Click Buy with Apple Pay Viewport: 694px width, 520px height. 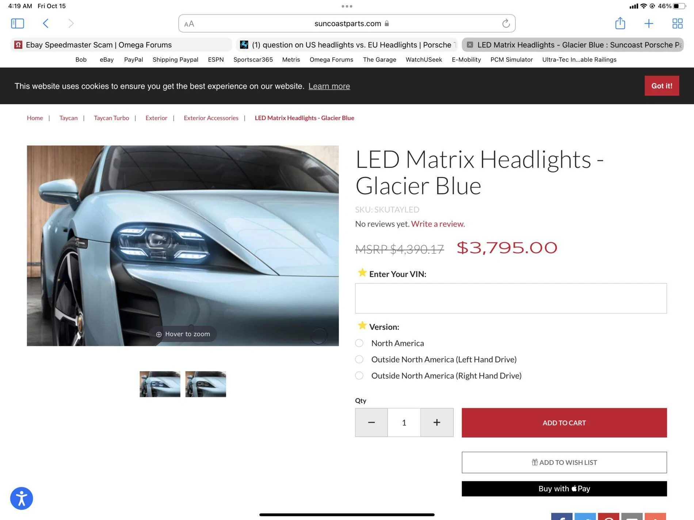click(564, 489)
